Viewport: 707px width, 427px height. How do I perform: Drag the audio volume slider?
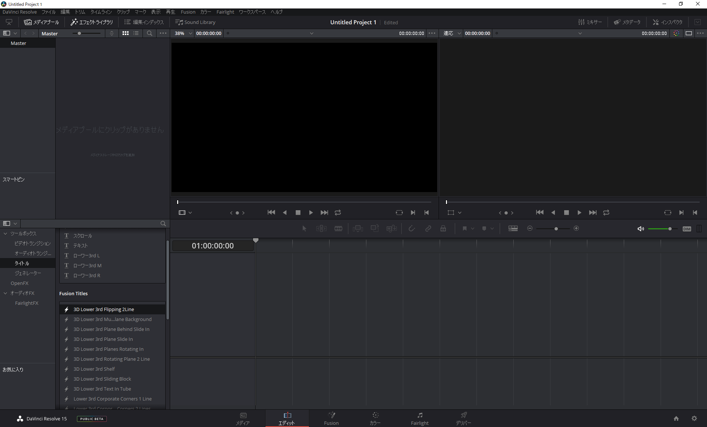[x=670, y=229]
